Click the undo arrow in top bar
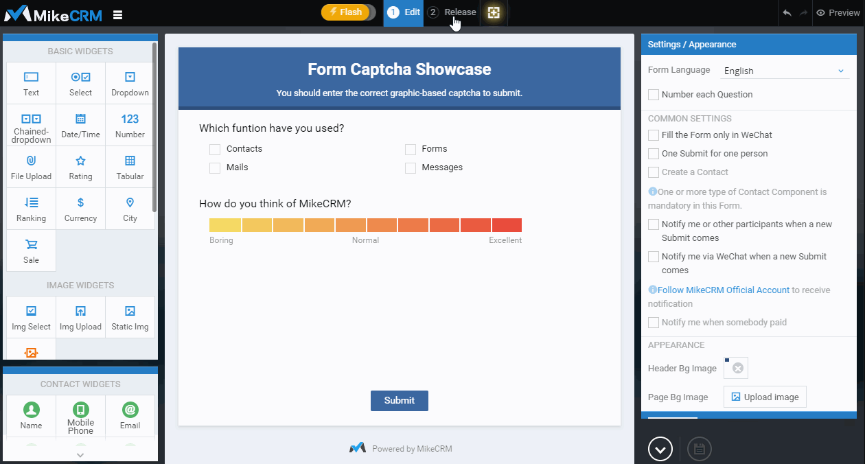The height and width of the screenshot is (464, 865). (787, 12)
